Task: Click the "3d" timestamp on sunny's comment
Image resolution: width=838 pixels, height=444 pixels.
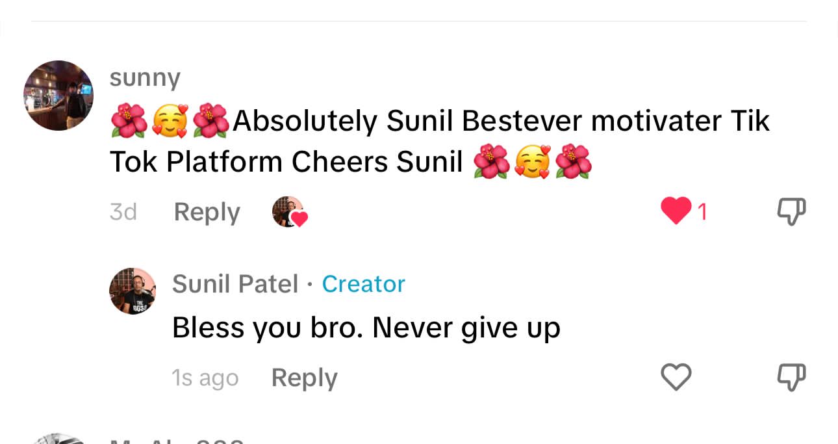Action: 123,212
